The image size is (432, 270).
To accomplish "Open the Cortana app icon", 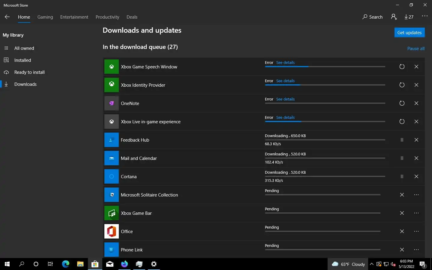I will click(112, 176).
